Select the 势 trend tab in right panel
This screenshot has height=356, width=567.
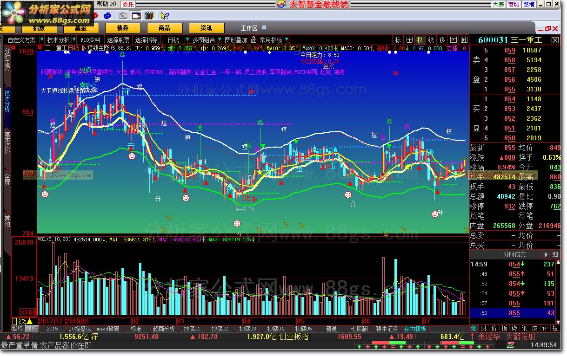[x=513, y=329]
